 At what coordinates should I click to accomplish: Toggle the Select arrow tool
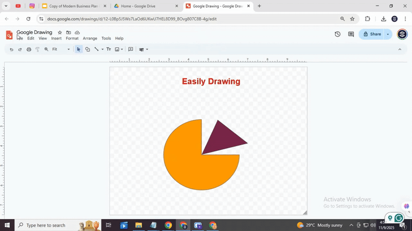point(78,49)
